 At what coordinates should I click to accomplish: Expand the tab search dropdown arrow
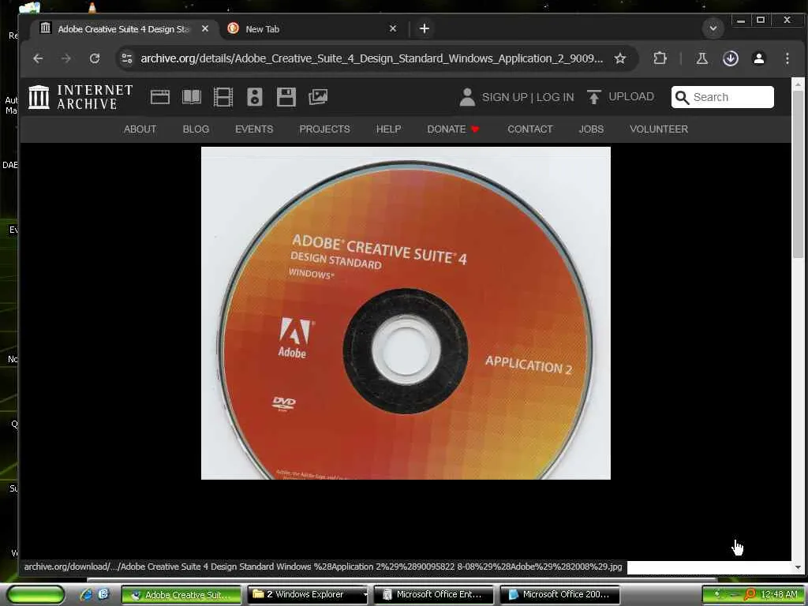point(713,28)
